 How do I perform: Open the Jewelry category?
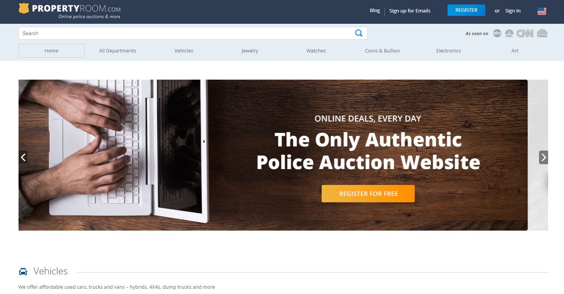250,51
